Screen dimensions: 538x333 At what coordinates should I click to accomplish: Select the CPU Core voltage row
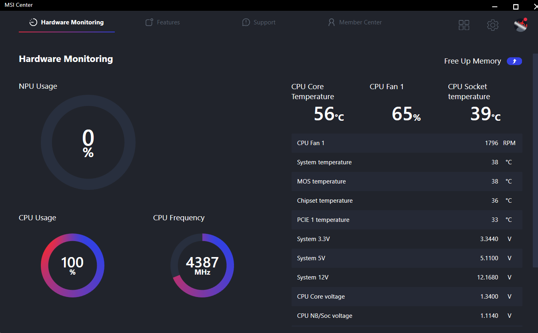click(407, 297)
